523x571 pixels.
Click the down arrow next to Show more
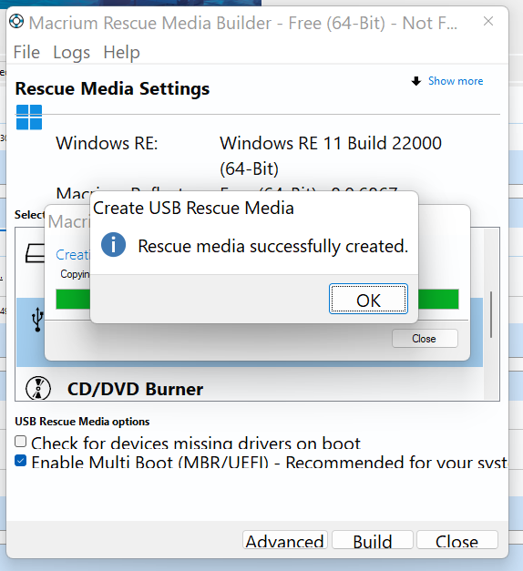coord(416,81)
